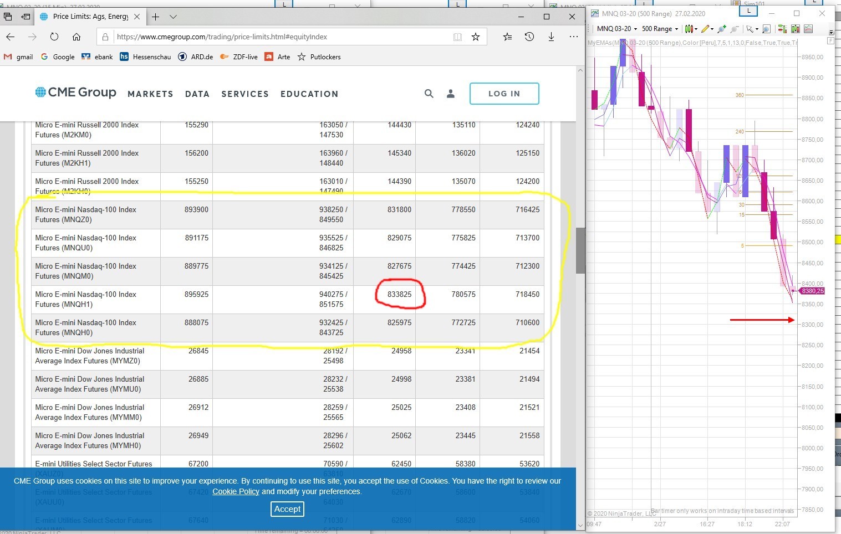The height and width of the screenshot is (534, 841).
Task: Click the Micro E-mini Nasdaq-100 (MNQH0) row label
Action: tap(86, 327)
